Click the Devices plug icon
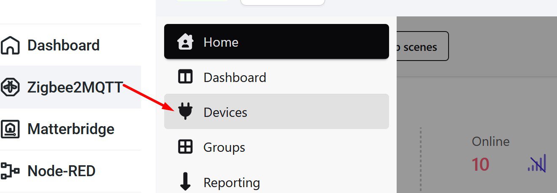This screenshot has width=557, height=193. [185, 112]
